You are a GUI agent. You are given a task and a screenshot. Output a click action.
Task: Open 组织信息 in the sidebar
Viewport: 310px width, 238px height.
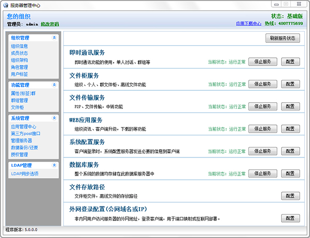[19, 46]
